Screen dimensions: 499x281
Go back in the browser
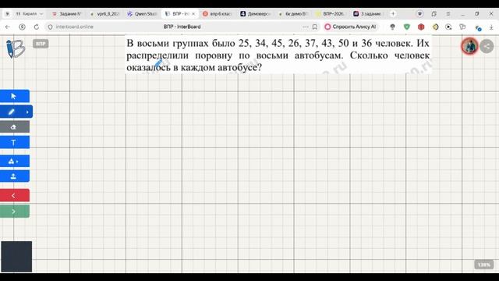8,27
